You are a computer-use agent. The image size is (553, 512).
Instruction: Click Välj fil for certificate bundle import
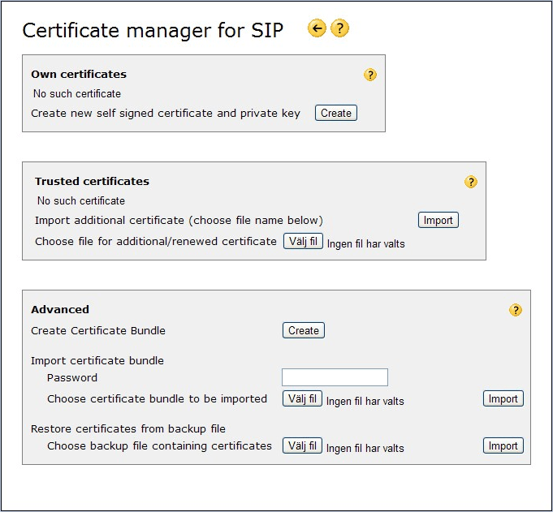(x=303, y=399)
